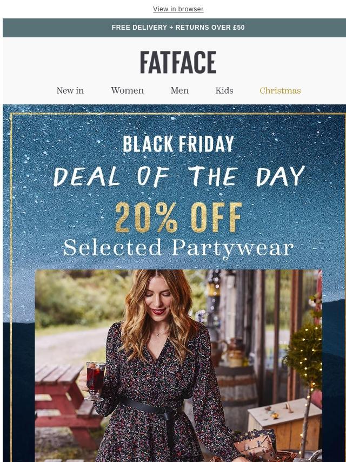Open the Kids category link
This screenshot has height=462, width=346.
(224, 90)
